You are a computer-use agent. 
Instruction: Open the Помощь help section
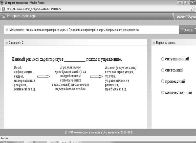click(x=187, y=30)
